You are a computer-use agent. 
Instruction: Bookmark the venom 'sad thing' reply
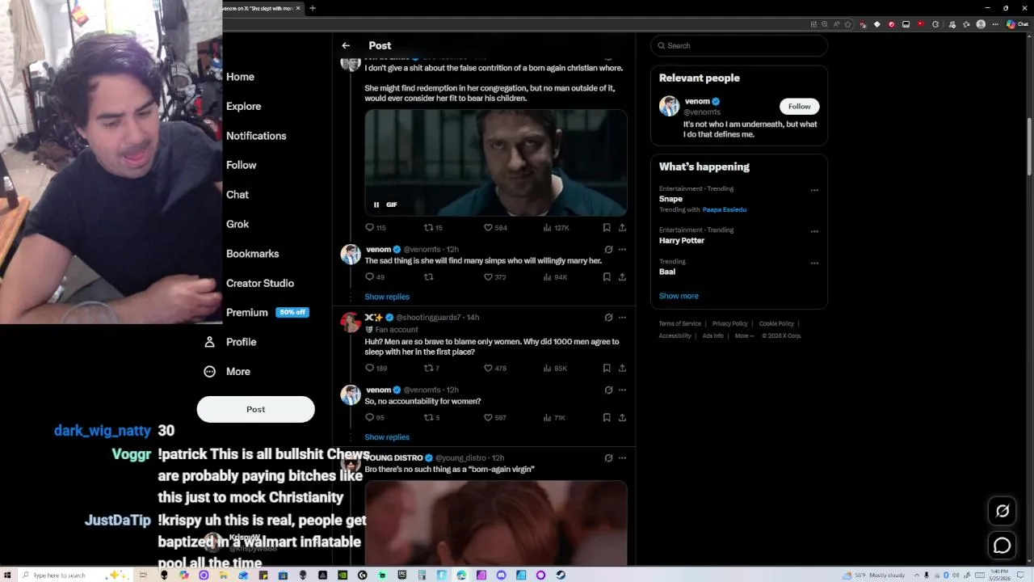(x=607, y=277)
